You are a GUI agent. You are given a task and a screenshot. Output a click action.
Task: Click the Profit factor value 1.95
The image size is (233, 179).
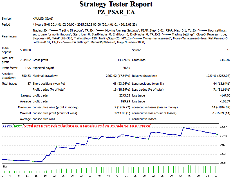[x=28, y=68]
